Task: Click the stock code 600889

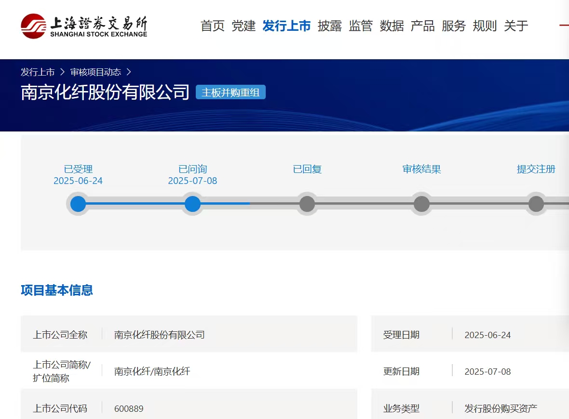Action: [x=129, y=409]
